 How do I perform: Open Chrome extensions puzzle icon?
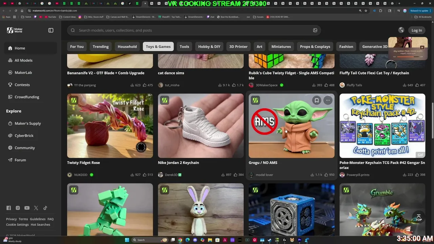[x=380, y=11]
